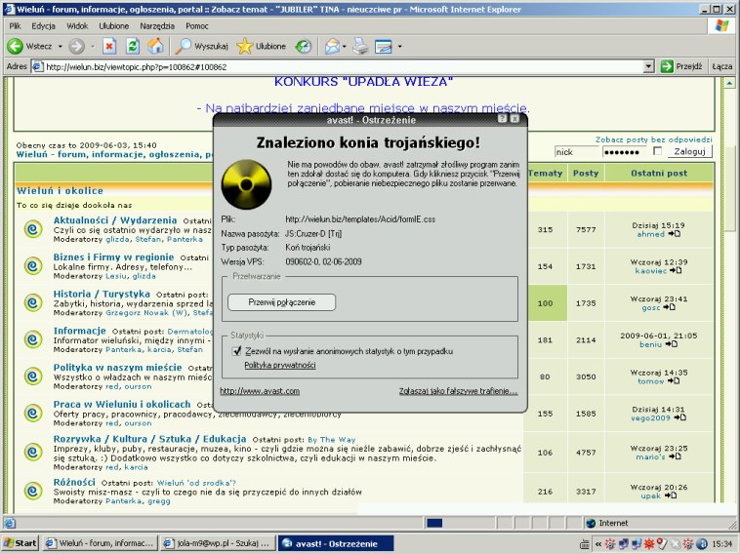Viewport: 740px width, 554px height.
Task: Click the avast radioactive disc icon
Action: pos(246,184)
